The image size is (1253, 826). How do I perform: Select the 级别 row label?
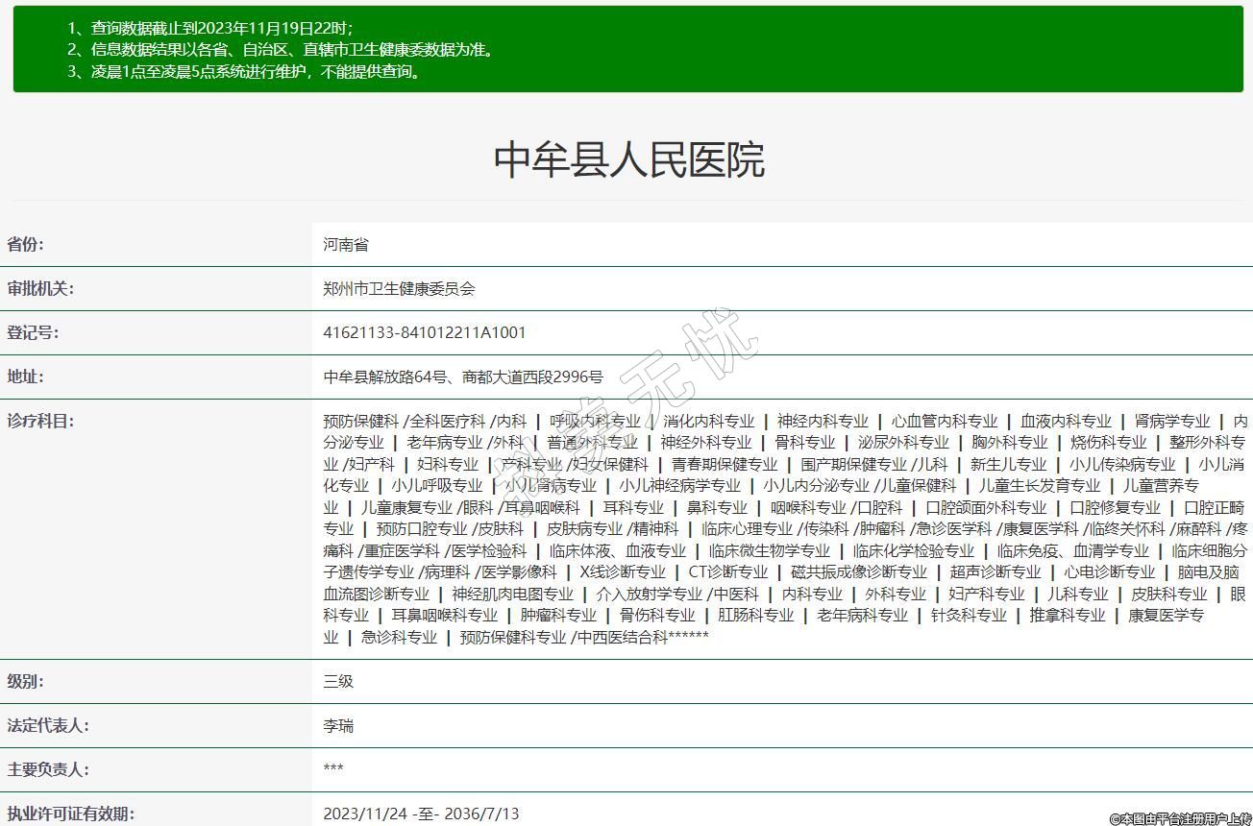[26, 682]
